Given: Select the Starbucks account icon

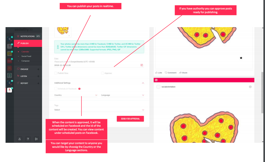Looking at the screenshot, I should [10, 75].
